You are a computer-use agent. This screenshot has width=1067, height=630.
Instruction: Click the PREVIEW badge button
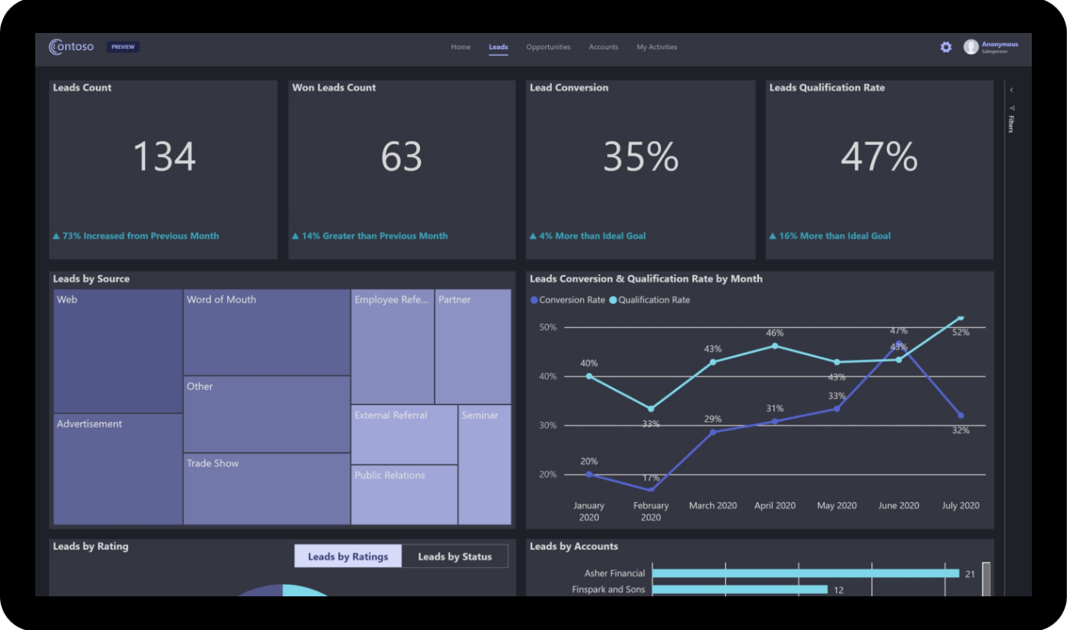[123, 48]
